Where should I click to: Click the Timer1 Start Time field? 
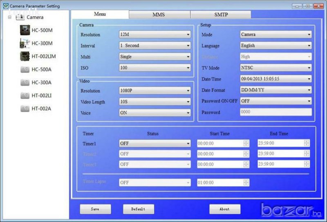(220, 143)
